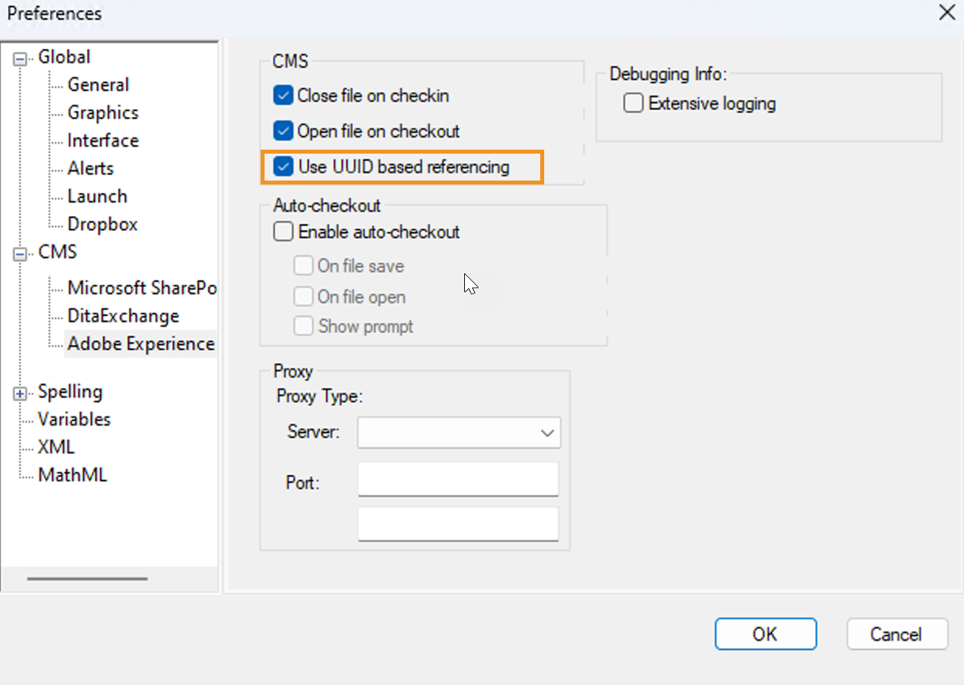The width and height of the screenshot is (964, 685).
Task: Collapse the CMS tree node
Action: click(x=21, y=253)
